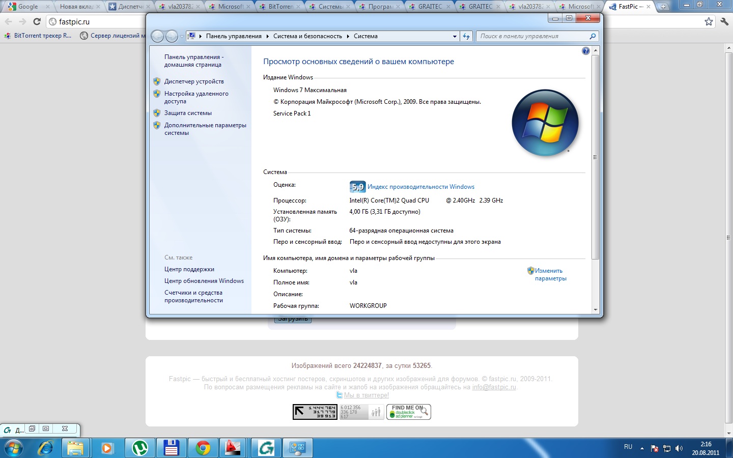Image resolution: width=733 pixels, height=458 pixels.
Task: Open AutoCAD icon in taskbar
Action: point(234,448)
